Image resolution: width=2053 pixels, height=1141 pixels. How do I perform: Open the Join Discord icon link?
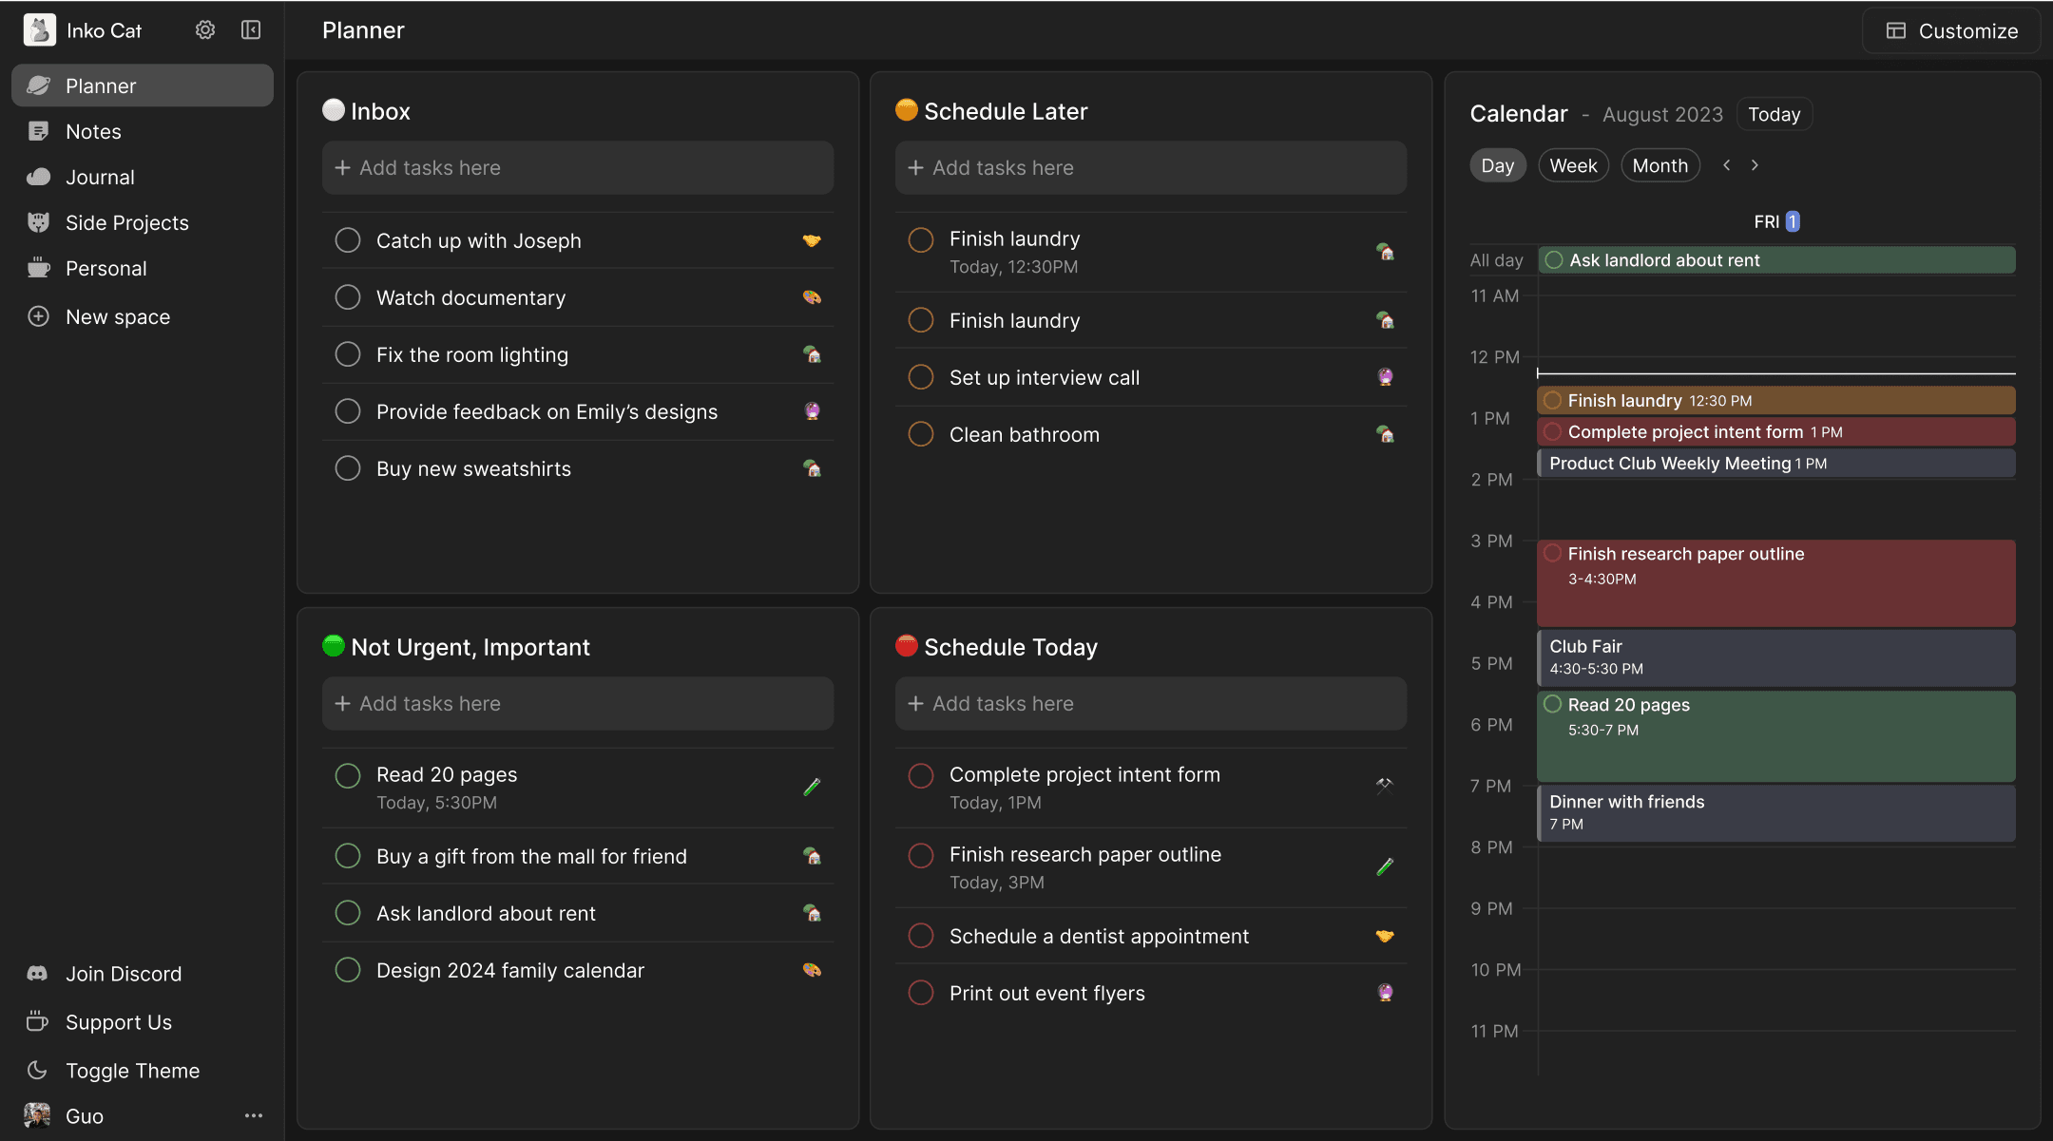coord(38,974)
